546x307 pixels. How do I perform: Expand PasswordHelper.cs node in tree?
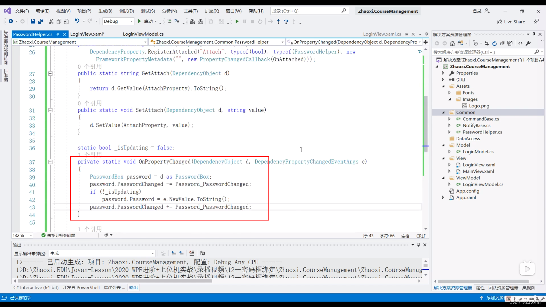pos(449,132)
